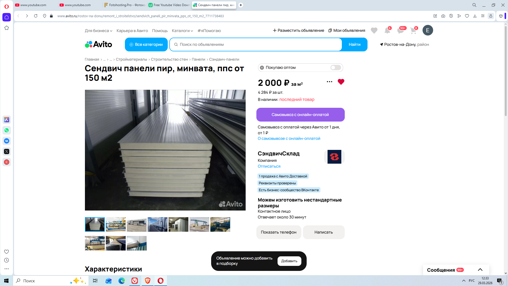This screenshot has height=286, width=508.
Task: Open 'Все категории' button
Action: point(146,44)
